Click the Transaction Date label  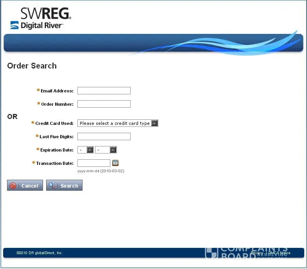55,163
